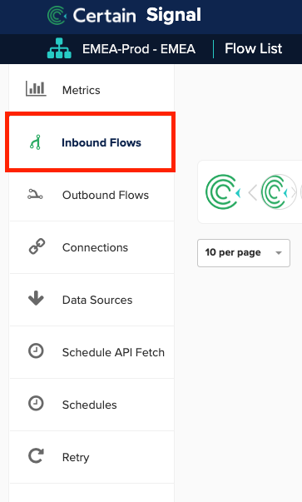Click the teal hierarchy organization icon
Viewport: 302px width, 502px height.
click(59, 48)
